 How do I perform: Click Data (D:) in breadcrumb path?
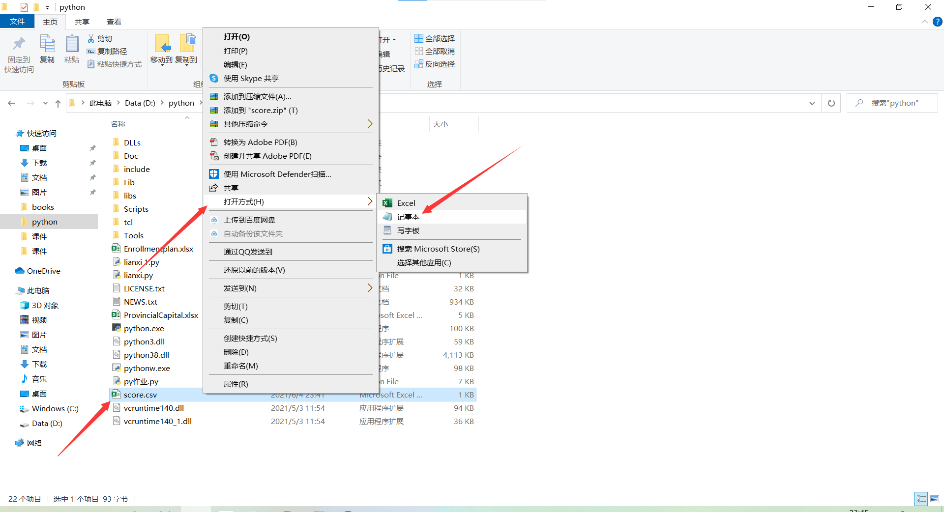(x=140, y=103)
